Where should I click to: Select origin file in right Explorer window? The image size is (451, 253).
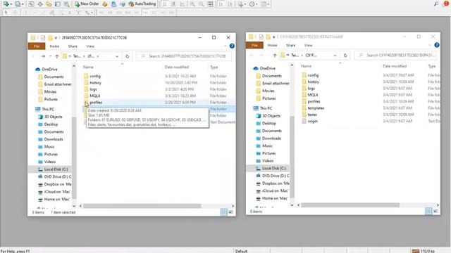click(313, 122)
